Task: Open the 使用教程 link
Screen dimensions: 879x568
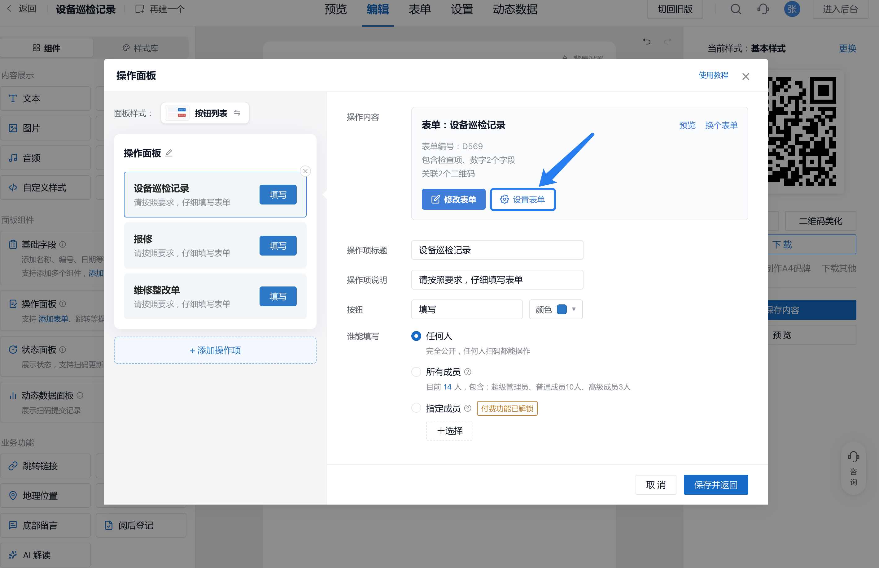Action: click(713, 75)
